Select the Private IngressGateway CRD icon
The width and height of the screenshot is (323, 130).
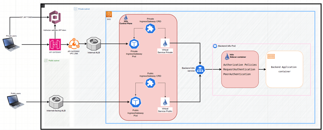pos(150,29)
